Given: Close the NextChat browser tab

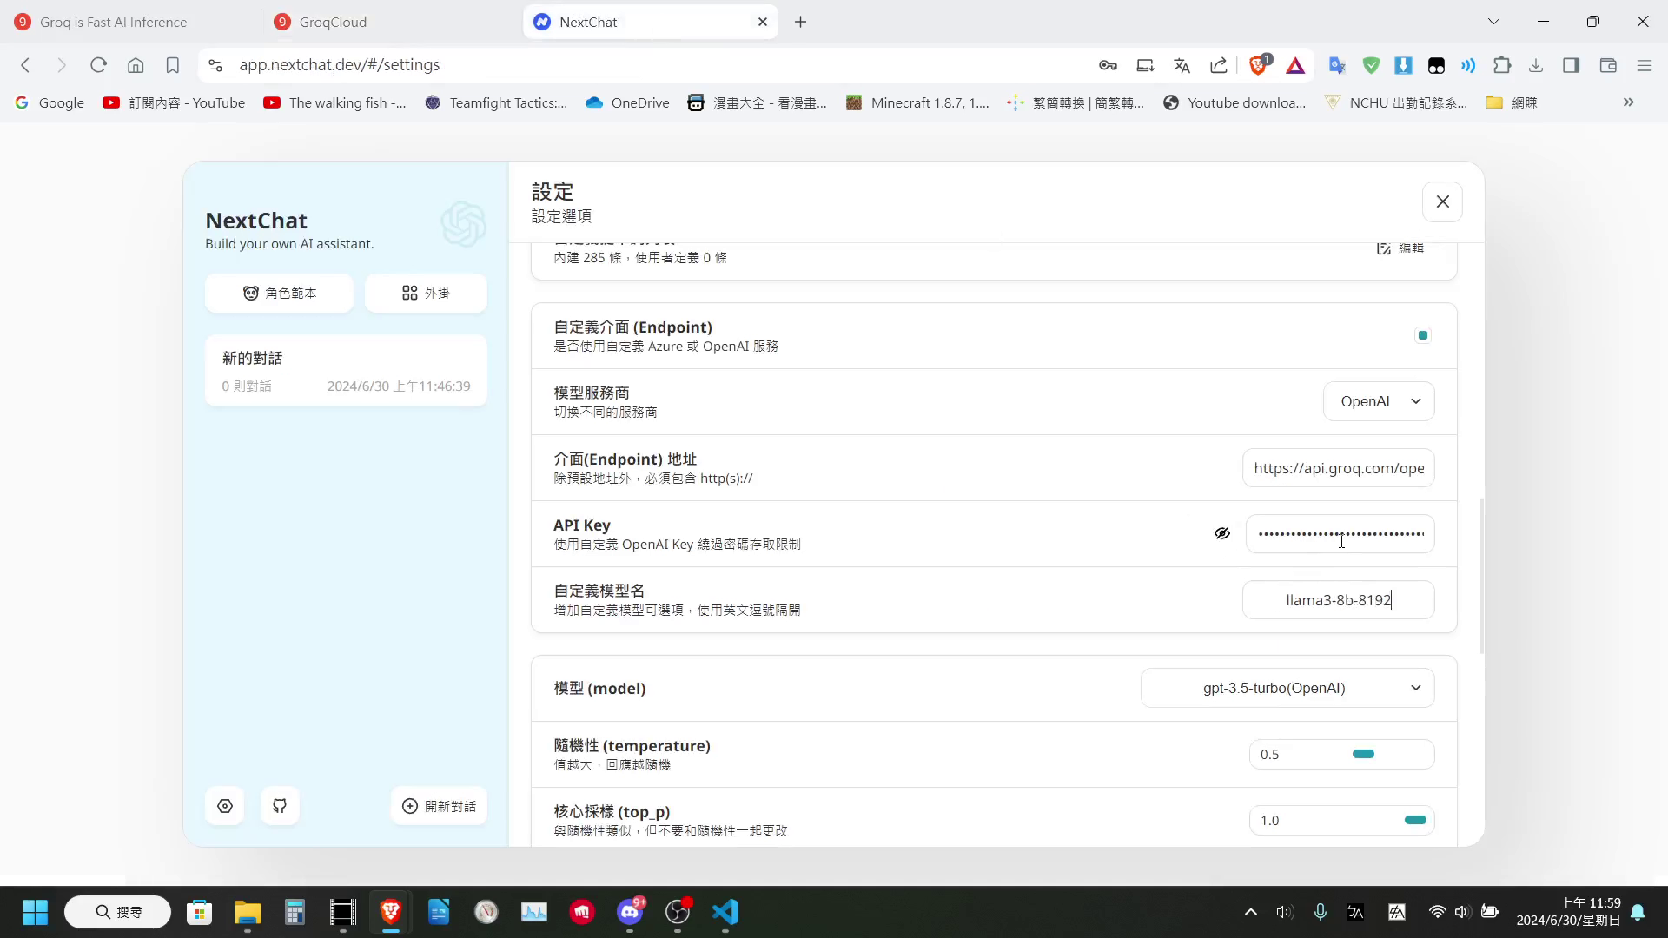Looking at the screenshot, I should coord(763,22).
